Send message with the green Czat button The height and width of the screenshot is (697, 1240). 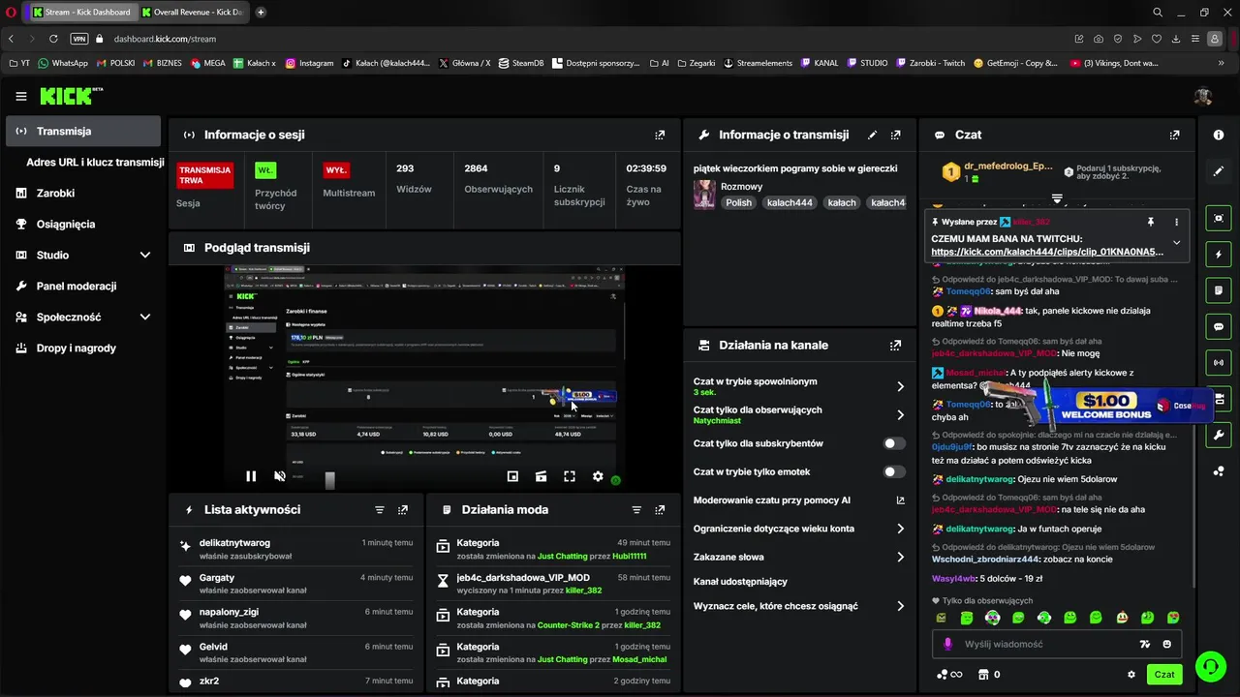pos(1164,675)
